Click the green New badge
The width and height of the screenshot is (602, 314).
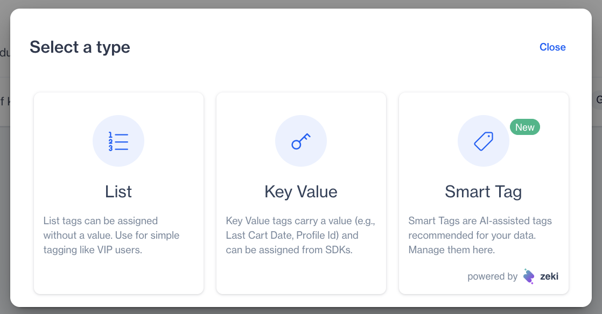click(524, 127)
